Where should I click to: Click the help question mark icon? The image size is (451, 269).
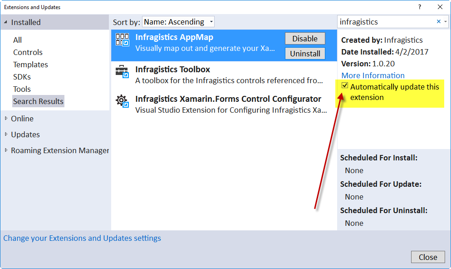coord(419,7)
